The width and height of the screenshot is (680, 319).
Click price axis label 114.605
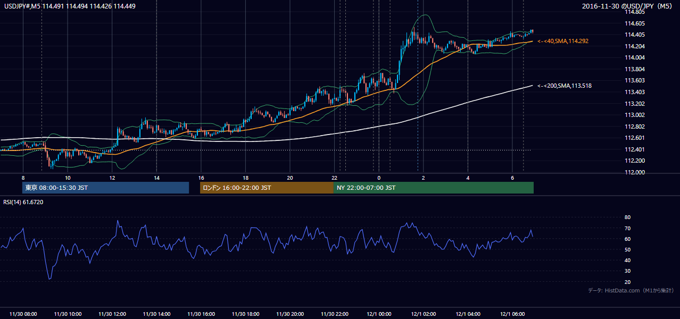(636, 23)
